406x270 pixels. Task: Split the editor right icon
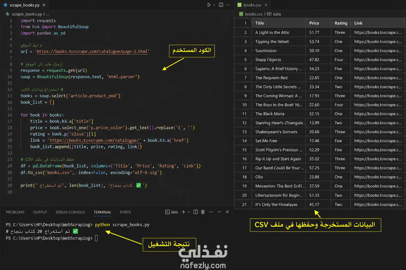(x=221, y=5)
